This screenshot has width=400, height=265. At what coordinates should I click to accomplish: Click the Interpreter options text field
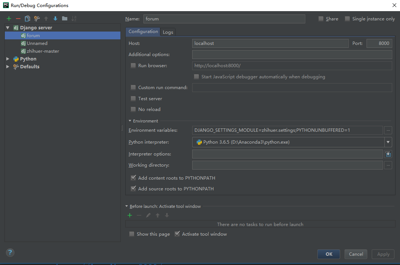tap(287, 154)
